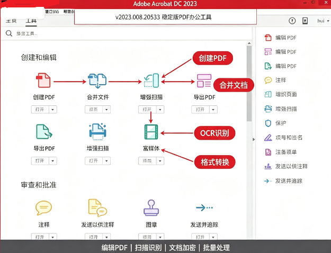The image size is (331, 253).
Task: Open the red 创建PDF tool icon
Action: click(x=43, y=80)
